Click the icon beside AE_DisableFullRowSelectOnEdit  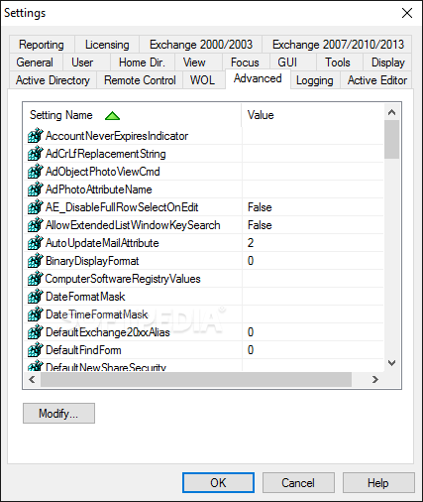[x=35, y=207]
